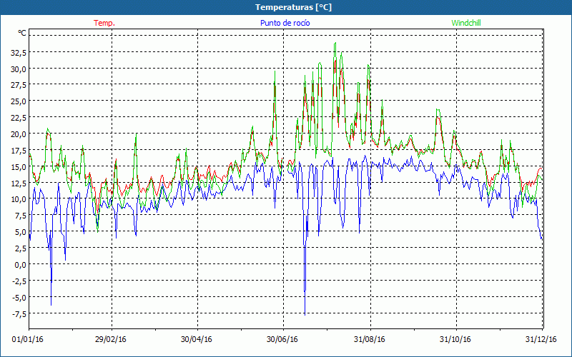
Task: Click the 20,0 y-axis value
Action: (19, 134)
